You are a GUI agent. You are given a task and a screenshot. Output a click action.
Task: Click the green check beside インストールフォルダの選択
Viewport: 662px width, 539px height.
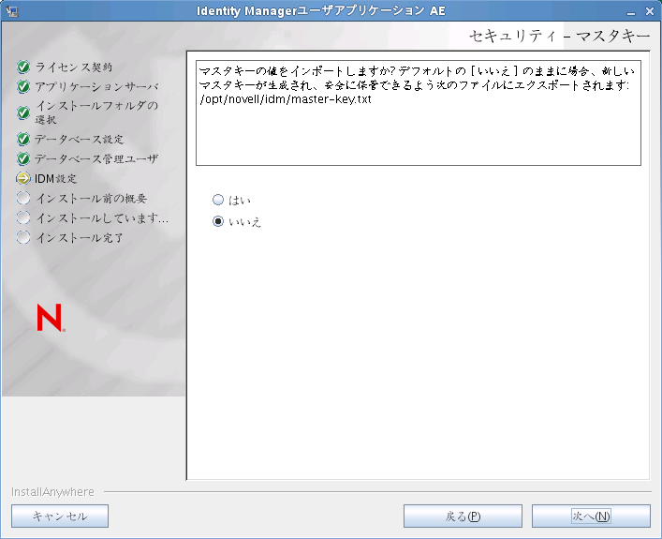pos(23,112)
